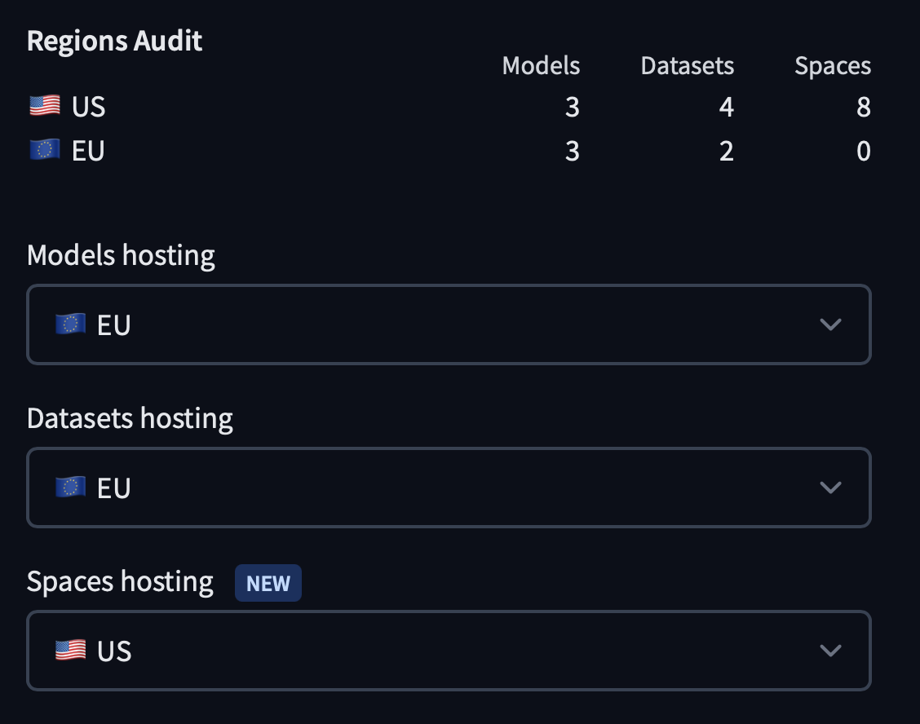Click the EU flag inside Models hosting selector
Viewport: 920px width, 724px height.
click(70, 324)
